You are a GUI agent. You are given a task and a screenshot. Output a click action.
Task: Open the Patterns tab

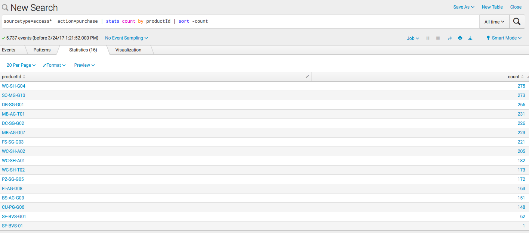[42, 50]
